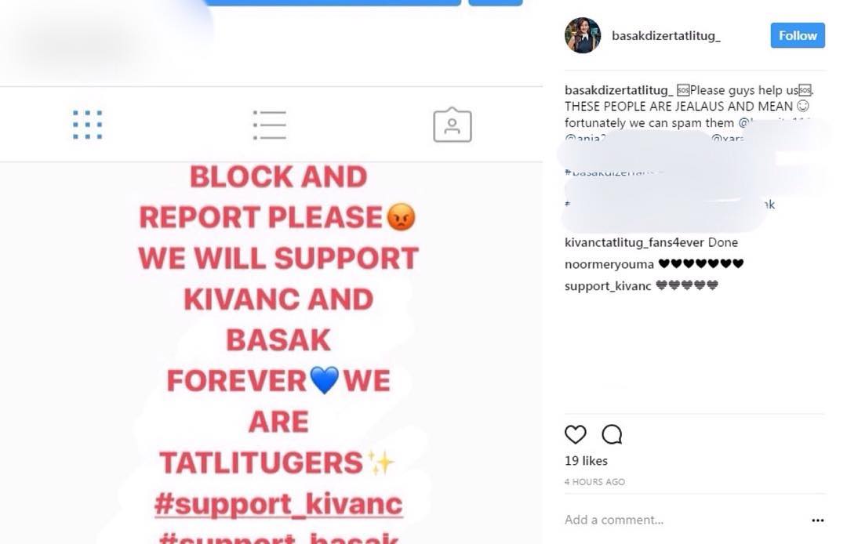Open basakdizertatlitug_ name in caption
This screenshot has height=544, width=847.
click(x=619, y=90)
